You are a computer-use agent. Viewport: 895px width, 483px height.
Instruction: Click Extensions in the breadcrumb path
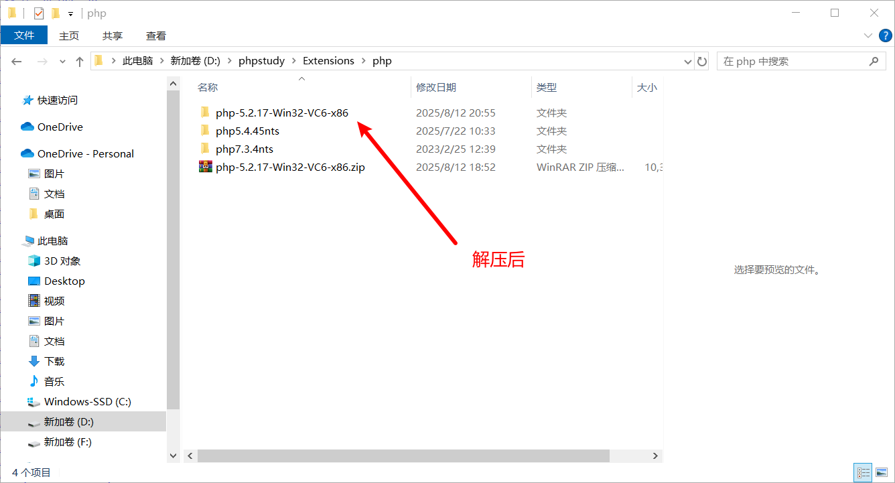pos(328,60)
